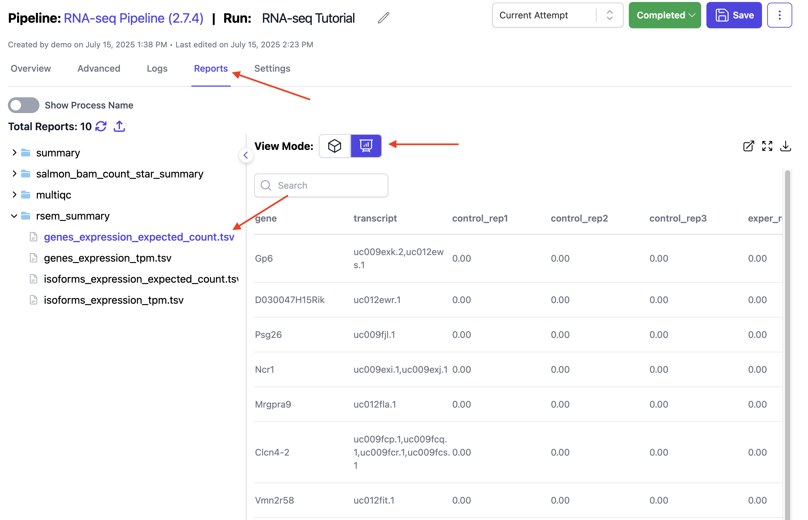Open the Current Attempt dropdown
808x520 pixels.
coord(557,15)
